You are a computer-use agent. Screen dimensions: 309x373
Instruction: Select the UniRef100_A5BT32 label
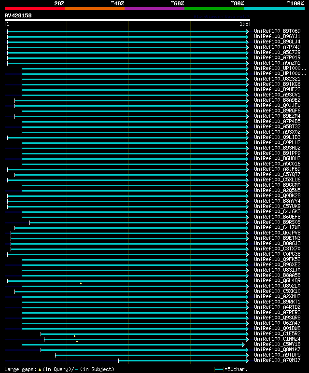click(x=277, y=126)
